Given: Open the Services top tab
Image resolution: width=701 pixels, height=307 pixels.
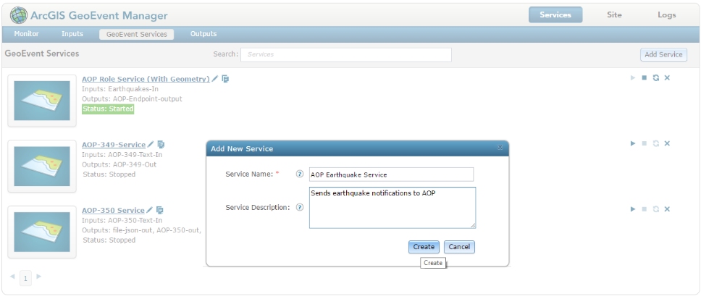Looking at the screenshot, I should tap(555, 14).
